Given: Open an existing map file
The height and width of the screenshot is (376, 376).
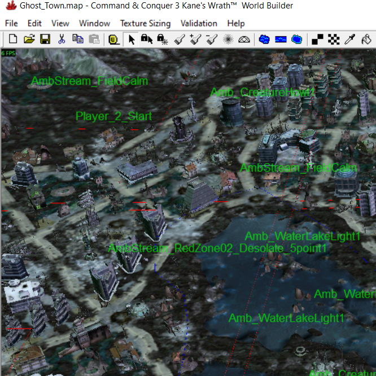Looking at the screenshot, I should coord(29,39).
